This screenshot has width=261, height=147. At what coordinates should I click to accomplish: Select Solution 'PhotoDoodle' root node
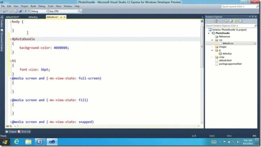[x=227, y=30]
